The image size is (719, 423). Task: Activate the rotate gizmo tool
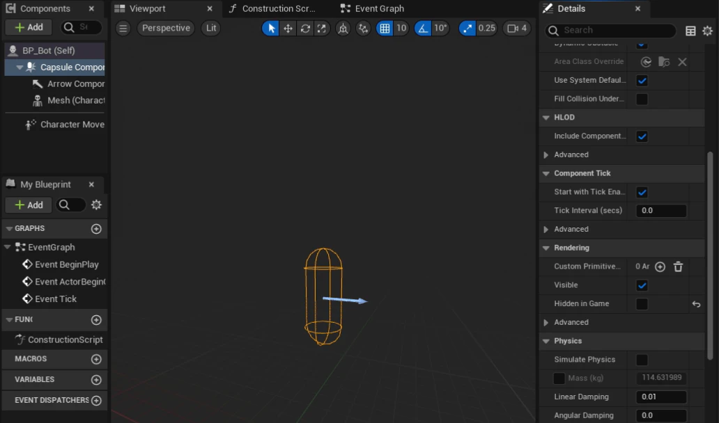click(305, 29)
